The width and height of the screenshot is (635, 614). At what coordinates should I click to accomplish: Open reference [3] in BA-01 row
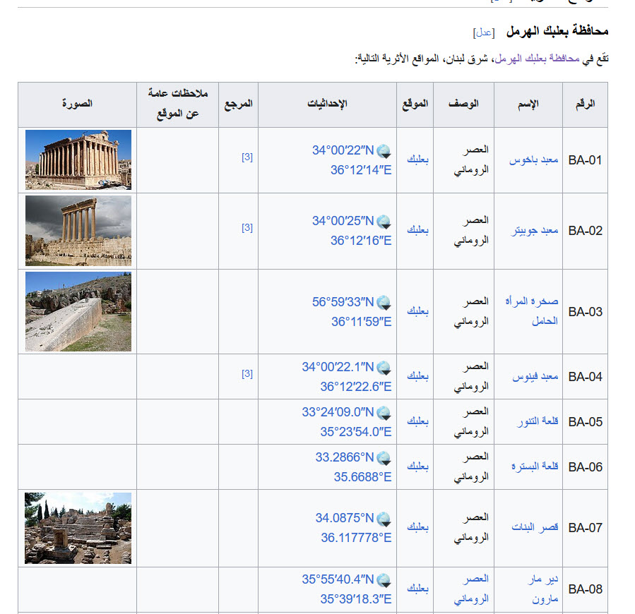[x=247, y=157]
